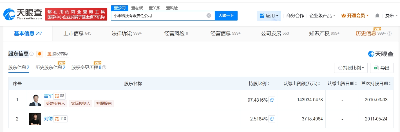
Task: Click help icon beside 股权变更历程
Action: 104,68
